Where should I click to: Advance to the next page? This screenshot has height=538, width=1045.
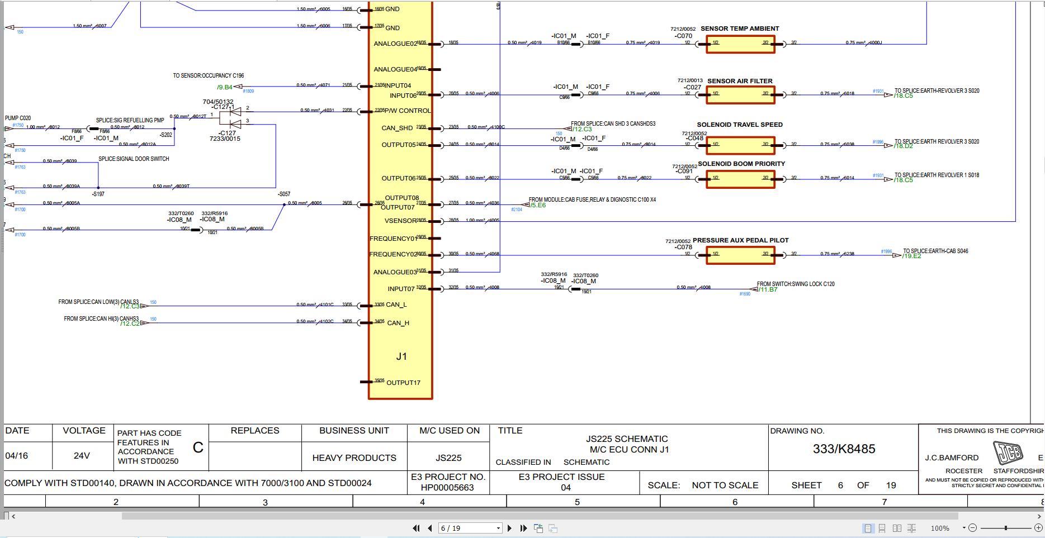[509, 527]
